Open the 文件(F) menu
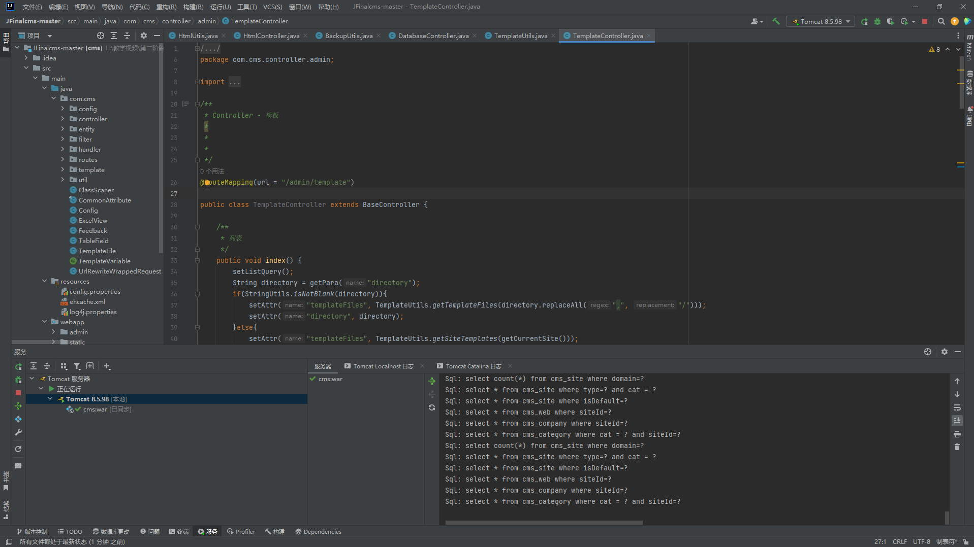The height and width of the screenshot is (547, 974). (32, 7)
